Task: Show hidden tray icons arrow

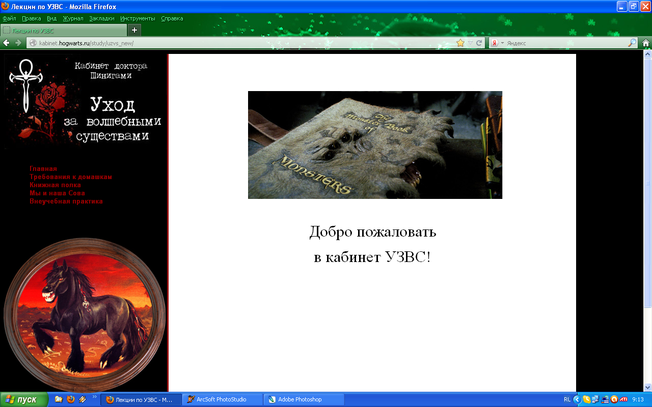Action: pos(577,399)
